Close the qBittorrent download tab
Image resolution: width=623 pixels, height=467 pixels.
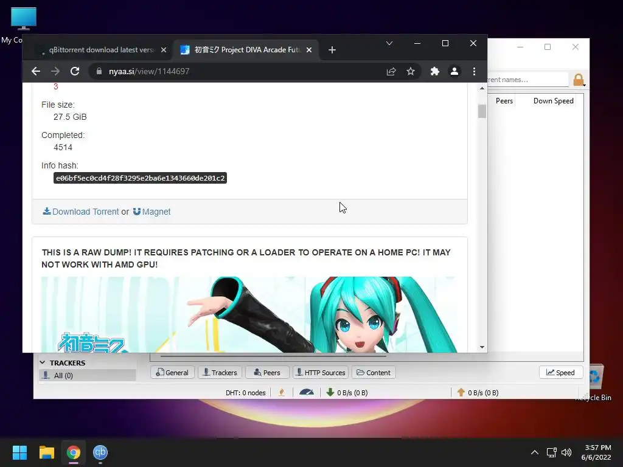tap(163, 50)
